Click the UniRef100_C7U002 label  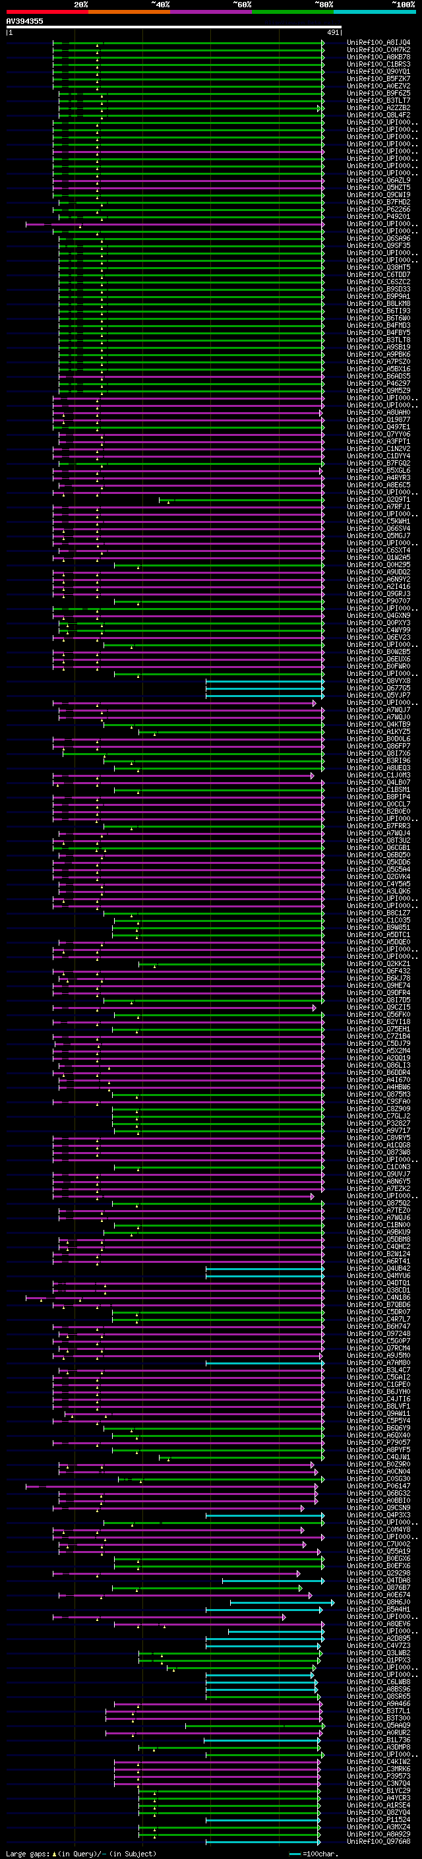(378, 1544)
